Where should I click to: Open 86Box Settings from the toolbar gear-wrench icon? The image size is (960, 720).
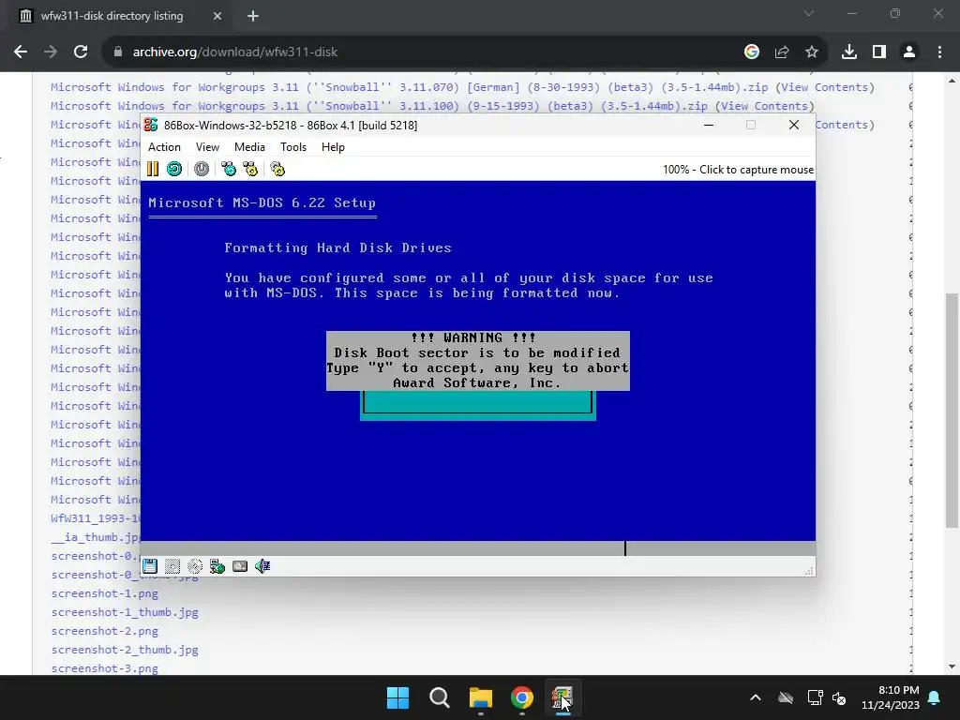click(x=277, y=169)
